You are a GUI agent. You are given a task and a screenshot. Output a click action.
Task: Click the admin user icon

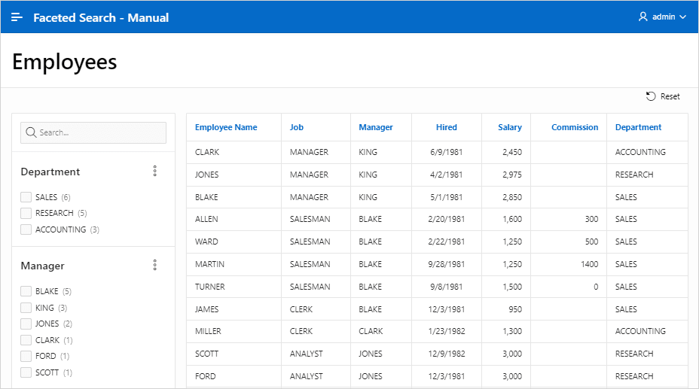pos(643,17)
